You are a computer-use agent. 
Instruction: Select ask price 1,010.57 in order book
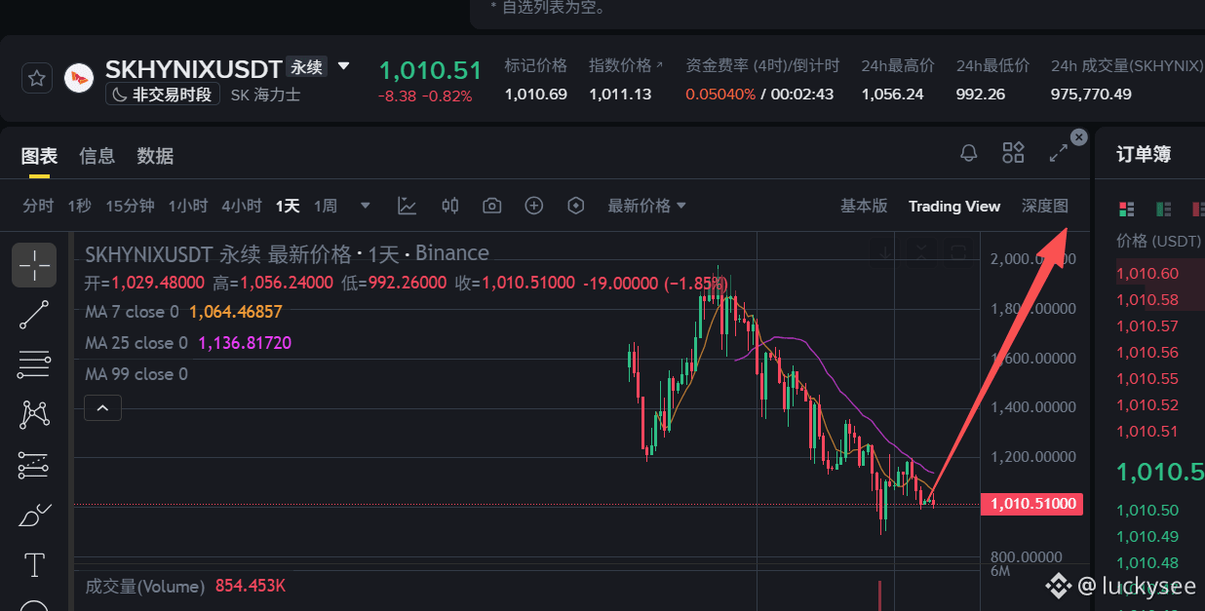(1147, 326)
